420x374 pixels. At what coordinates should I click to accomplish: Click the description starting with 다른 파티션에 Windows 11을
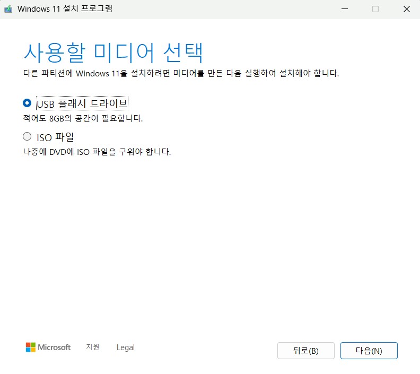(x=181, y=73)
